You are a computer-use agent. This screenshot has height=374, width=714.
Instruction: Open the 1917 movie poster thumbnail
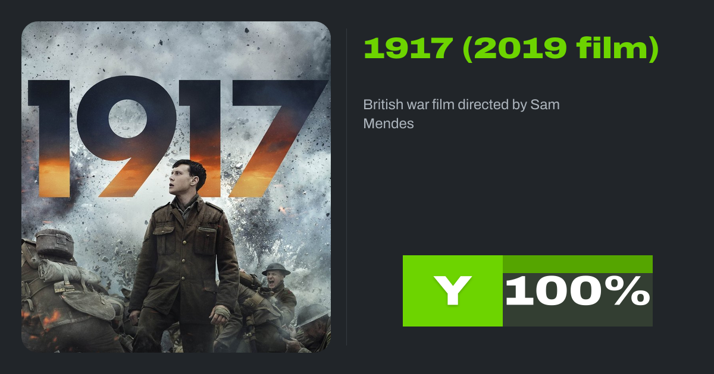(176, 187)
